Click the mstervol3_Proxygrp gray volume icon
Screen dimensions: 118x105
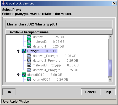click(x=29, y=65)
